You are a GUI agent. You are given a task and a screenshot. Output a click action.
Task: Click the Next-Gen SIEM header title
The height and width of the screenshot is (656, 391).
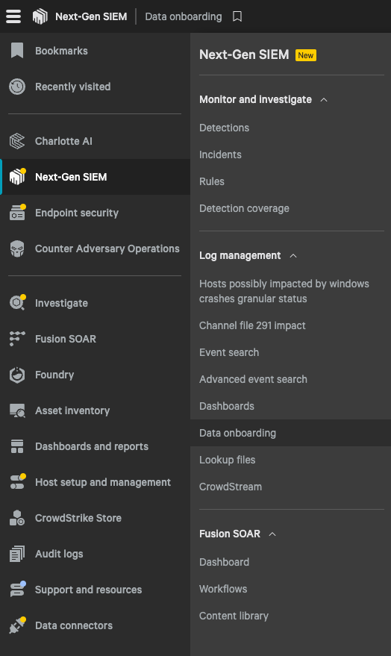pos(91,16)
